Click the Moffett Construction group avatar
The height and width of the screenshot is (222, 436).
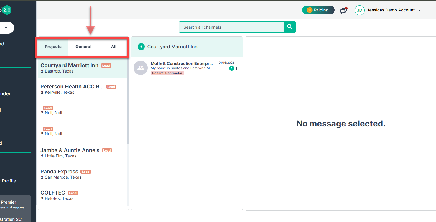tap(141, 68)
